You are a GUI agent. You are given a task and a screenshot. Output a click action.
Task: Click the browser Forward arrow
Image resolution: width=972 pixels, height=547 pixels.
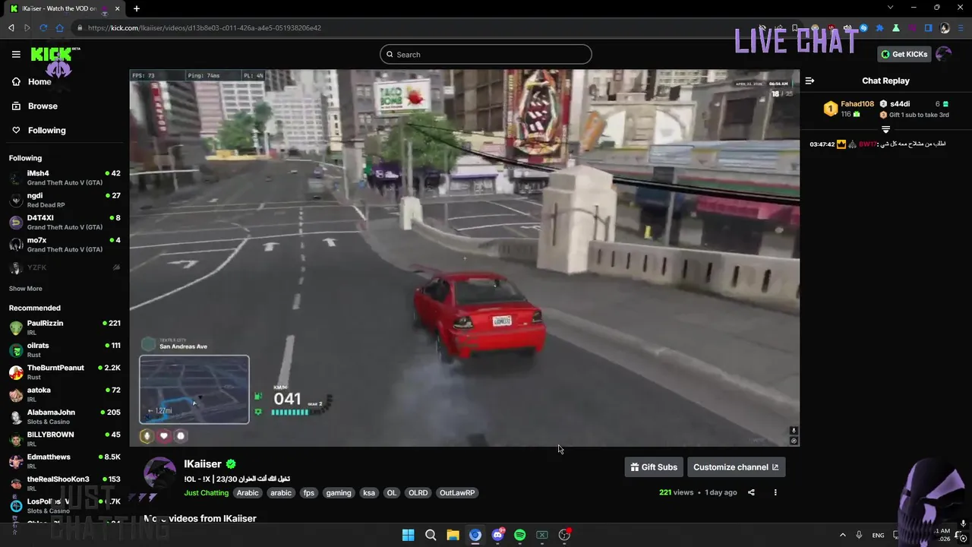tap(27, 28)
